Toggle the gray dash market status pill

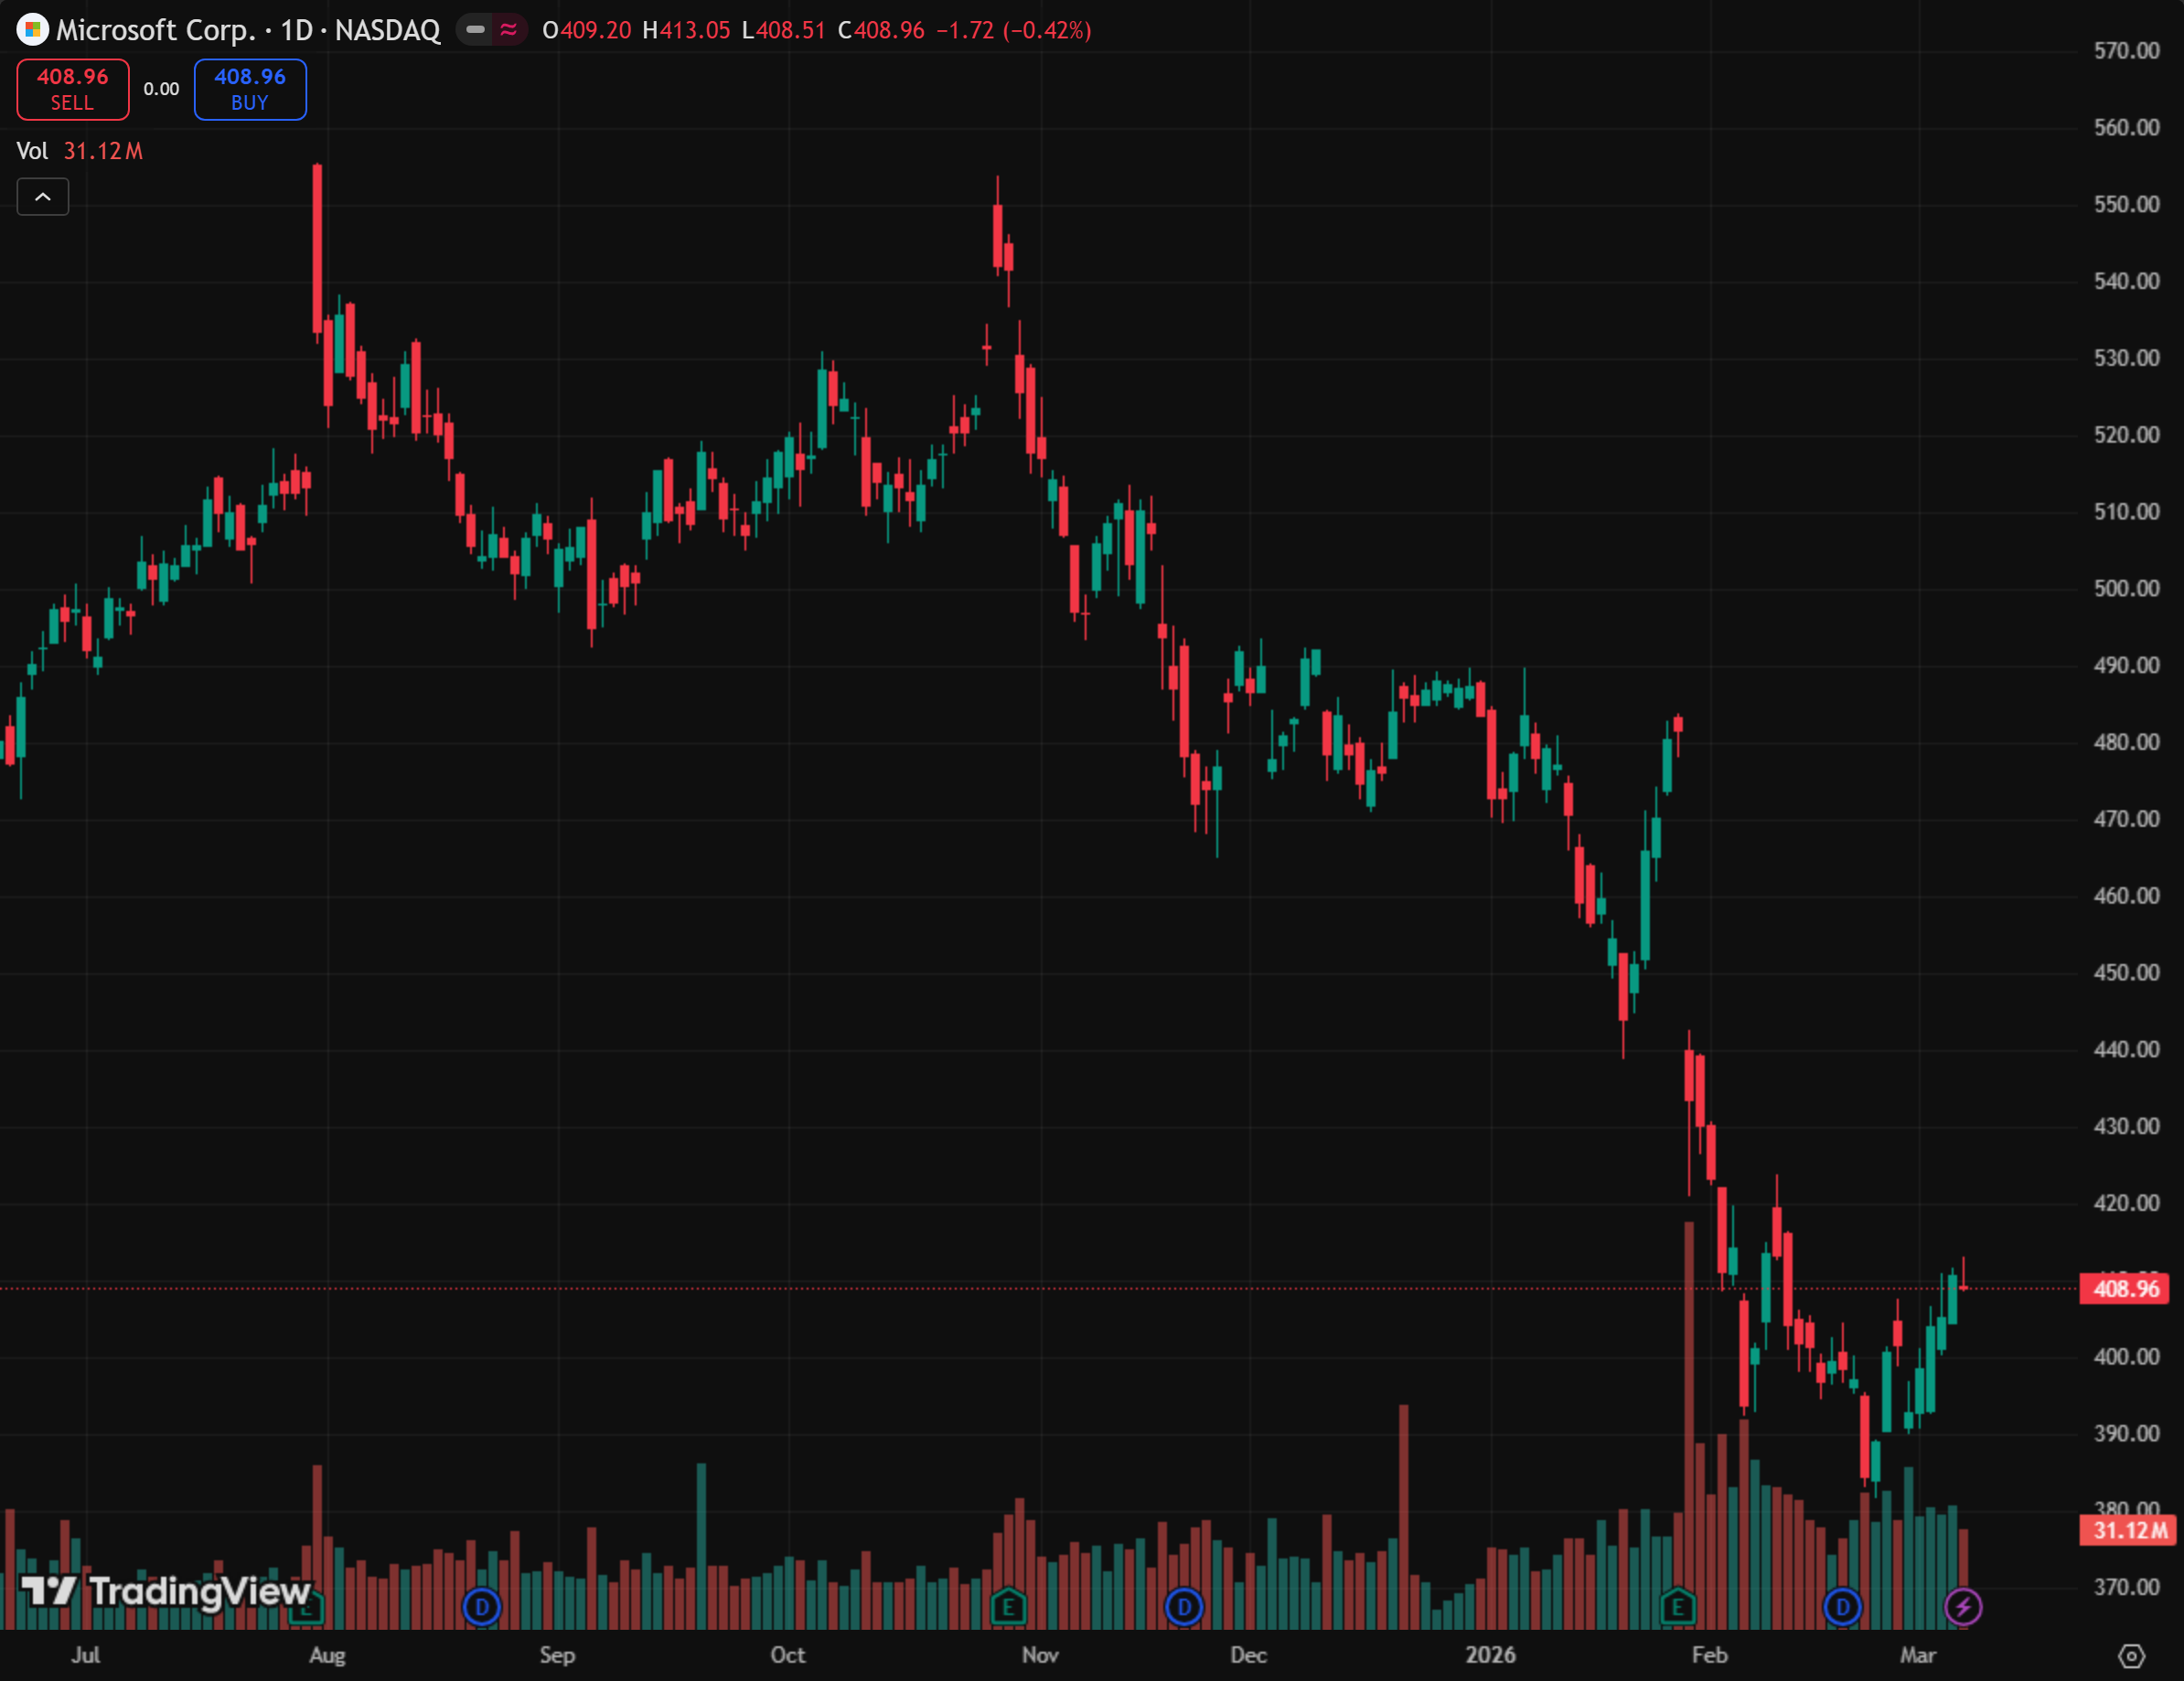[x=476, y=30]
